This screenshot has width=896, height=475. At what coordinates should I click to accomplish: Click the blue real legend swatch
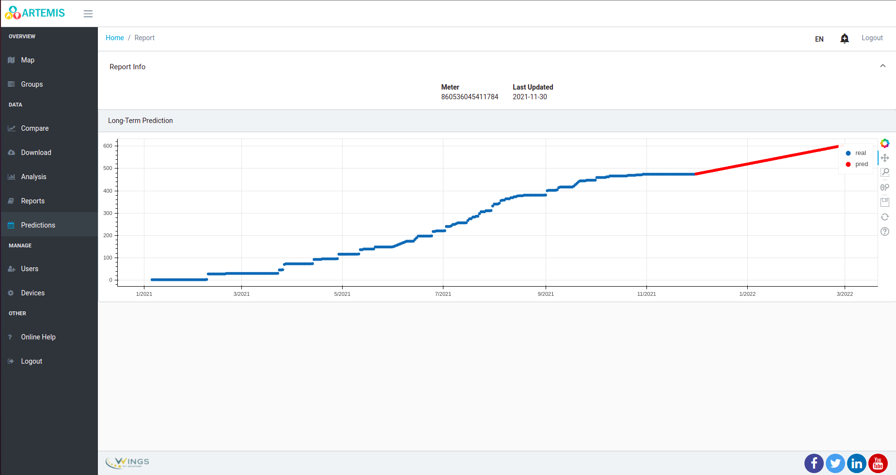[x=848, y=153]
